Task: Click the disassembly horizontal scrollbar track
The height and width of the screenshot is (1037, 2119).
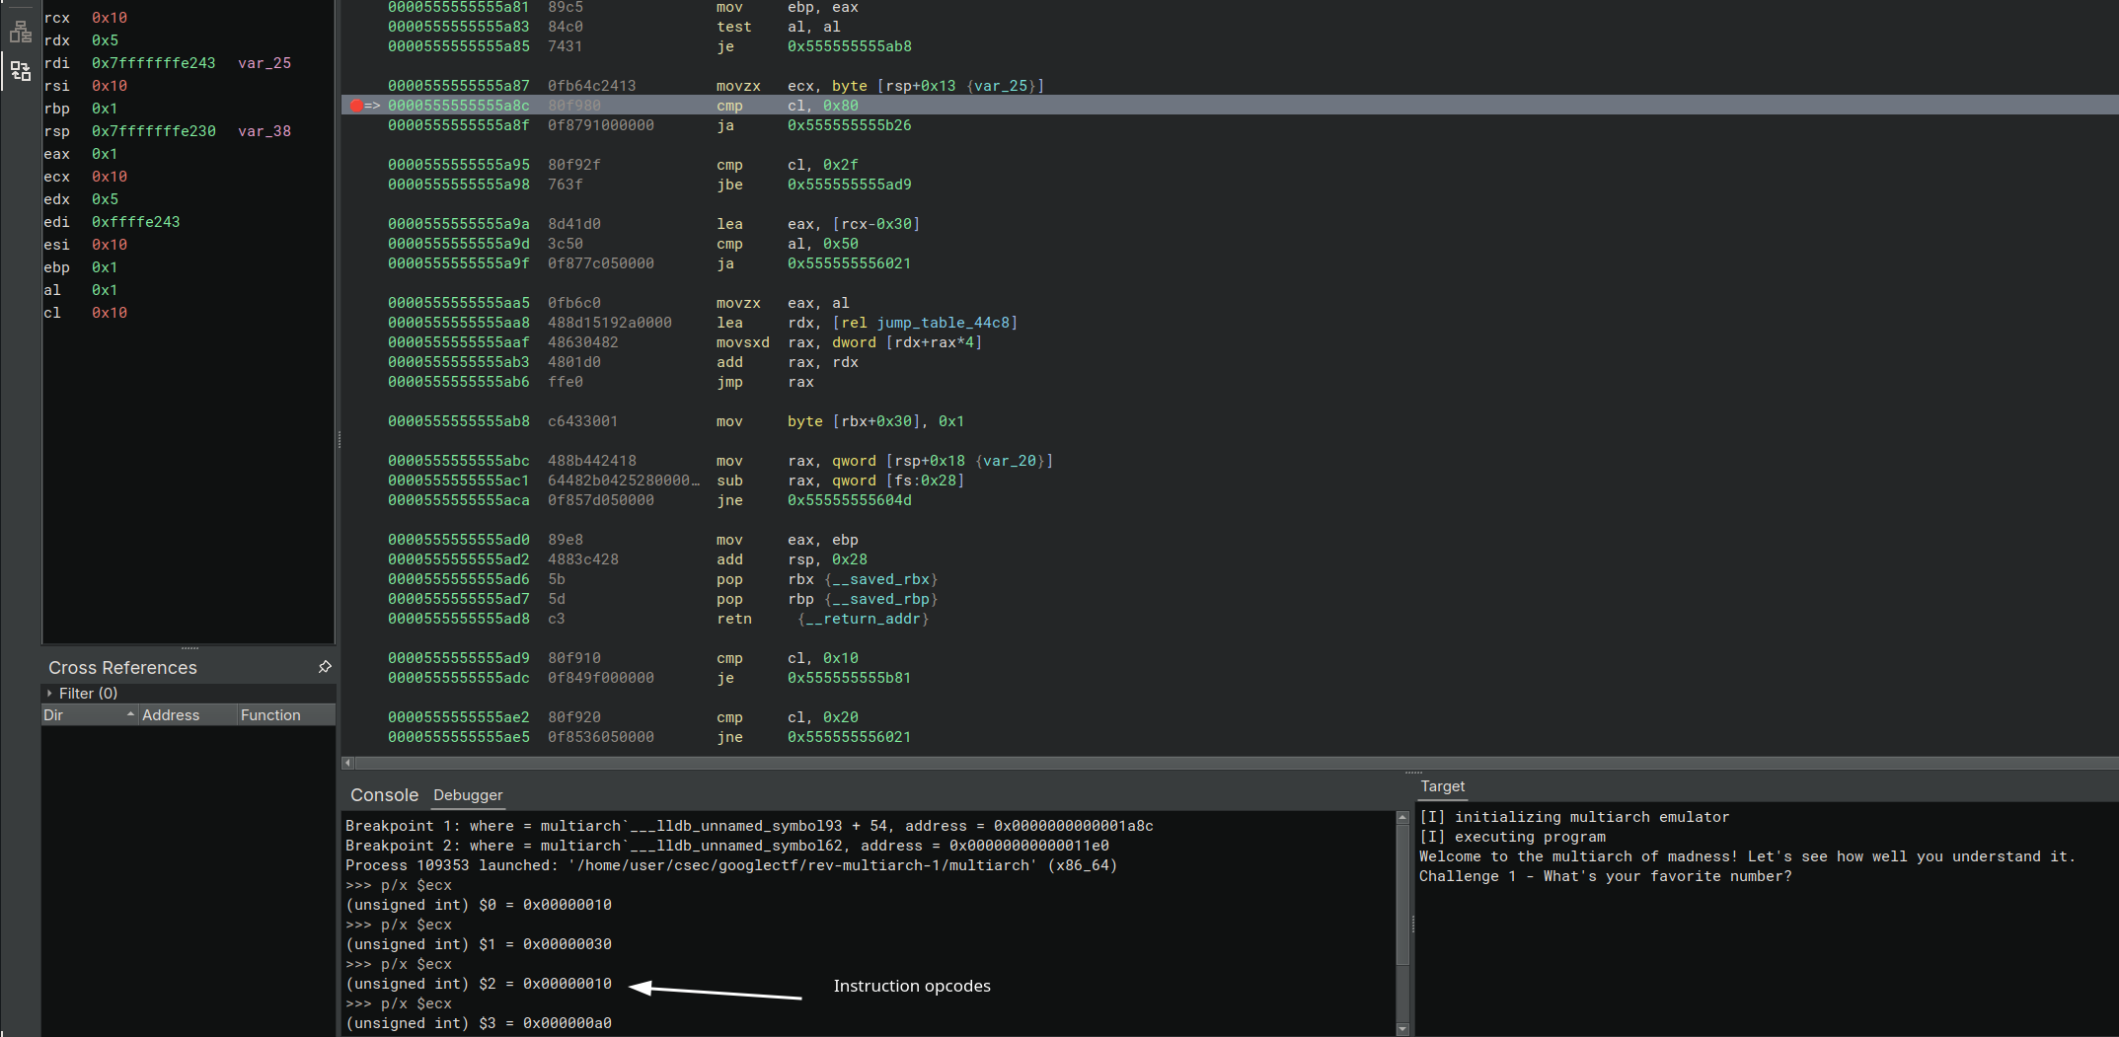Action: (x=1236, y=763)
